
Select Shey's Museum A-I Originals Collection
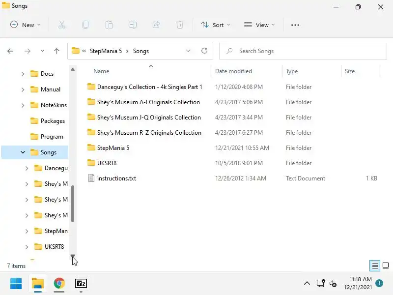tap(148, 102)
